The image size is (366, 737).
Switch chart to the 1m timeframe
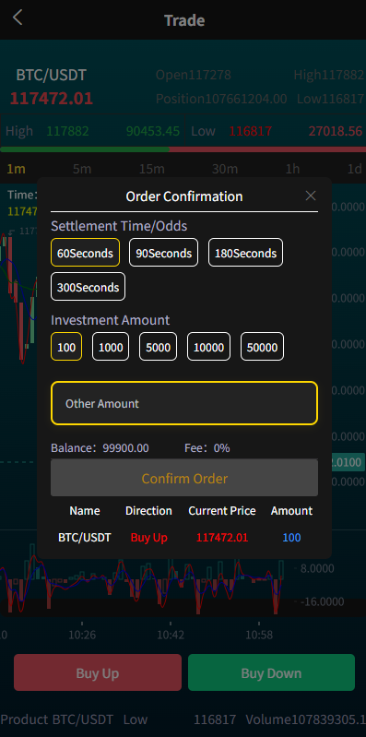pos(16,169)
